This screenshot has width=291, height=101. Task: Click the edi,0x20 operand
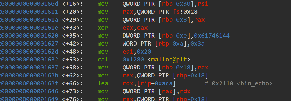pos(137,52)
